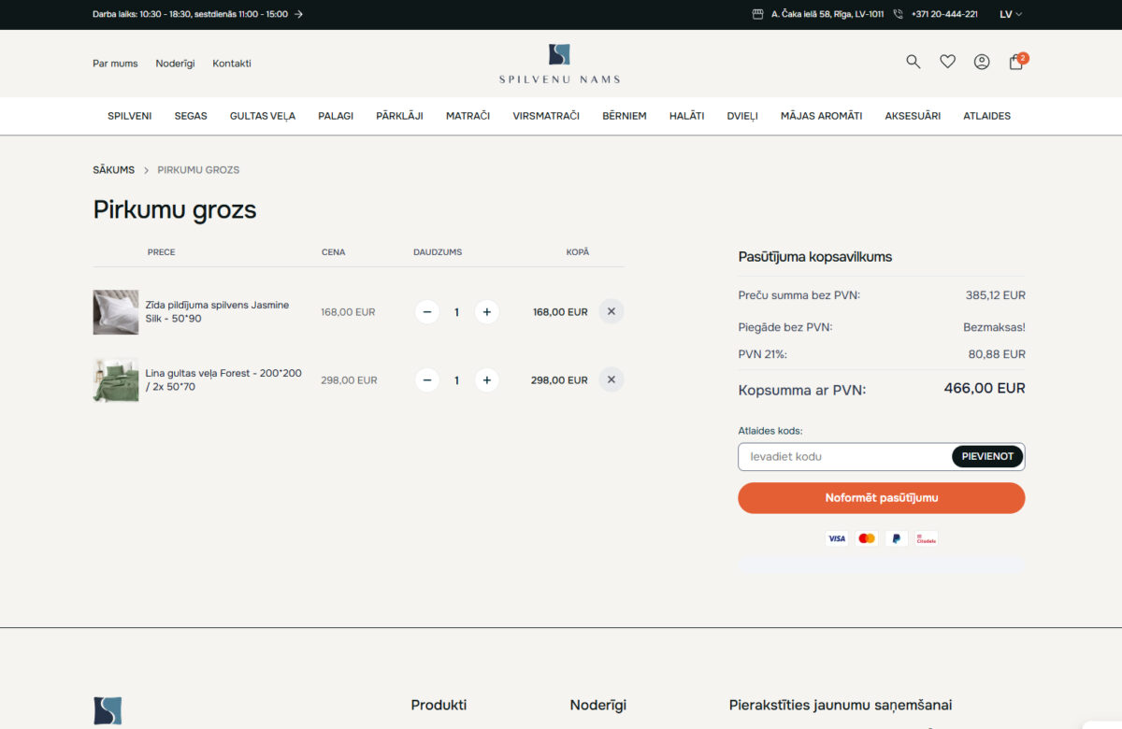The height and width of the screenshot is (729, 1122).
Task: Apply discount code with PIEVIENOT button
Action: (987, 456)
